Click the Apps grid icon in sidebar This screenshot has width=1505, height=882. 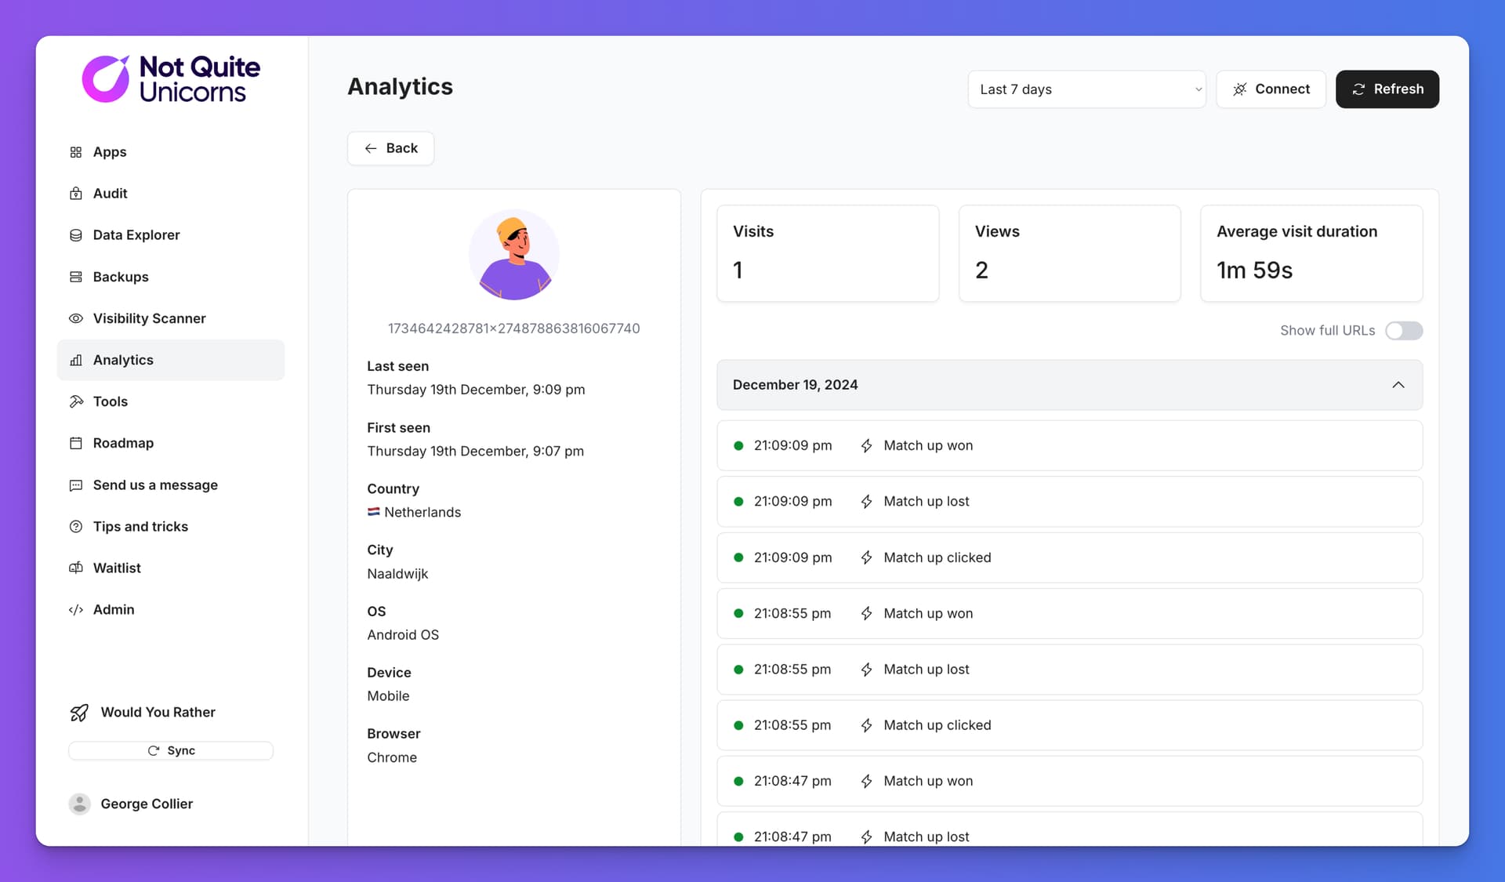[x=76, y=152]
